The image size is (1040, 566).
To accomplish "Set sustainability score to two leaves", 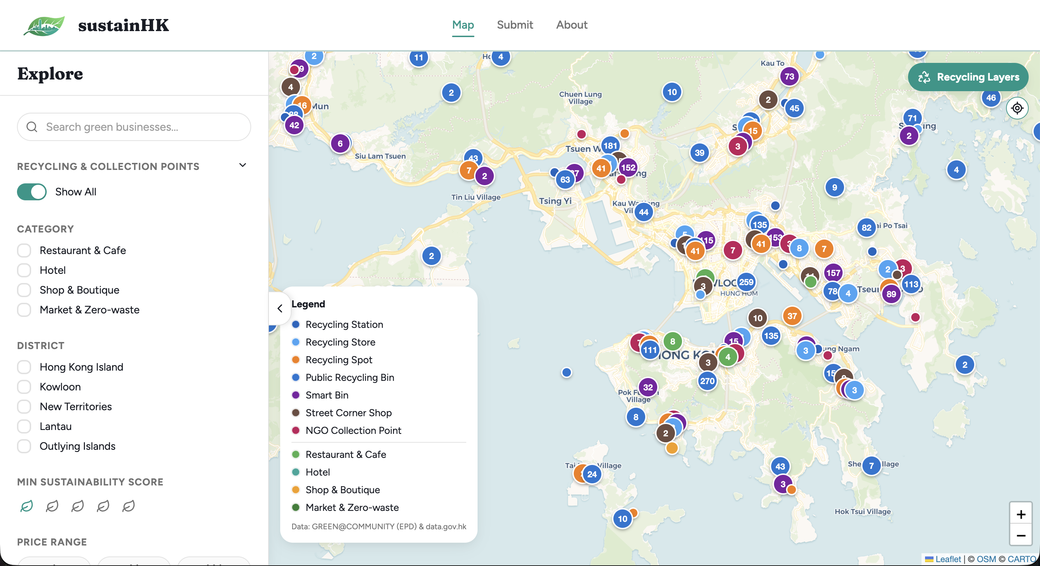I will [x=52, y=506].
